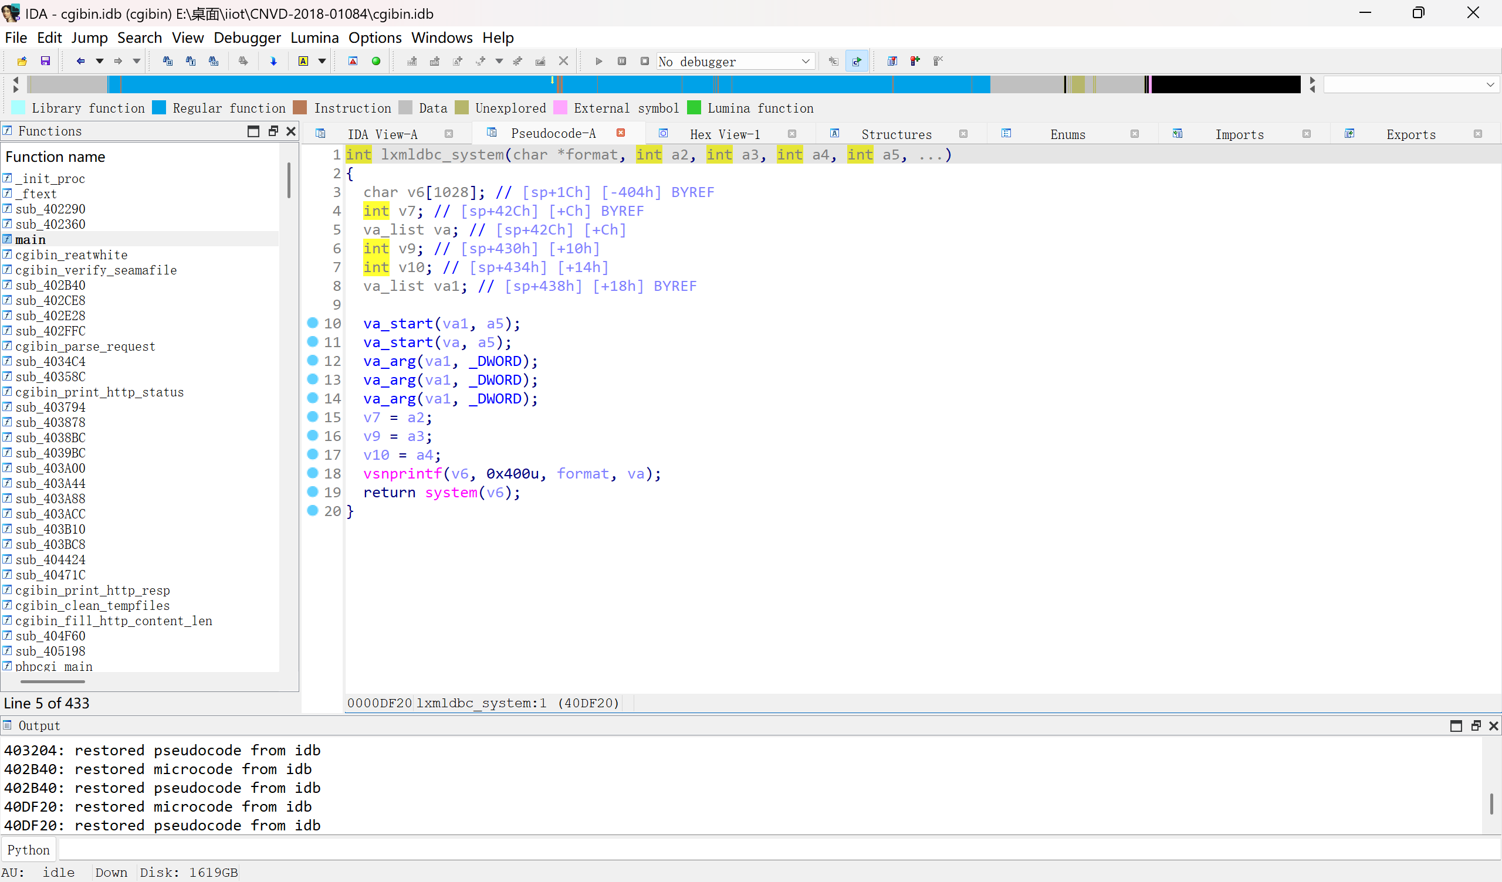Switch to the Imports tab
The height and width of the screenshot is (882, 1502).
(x=1239, y=134)
